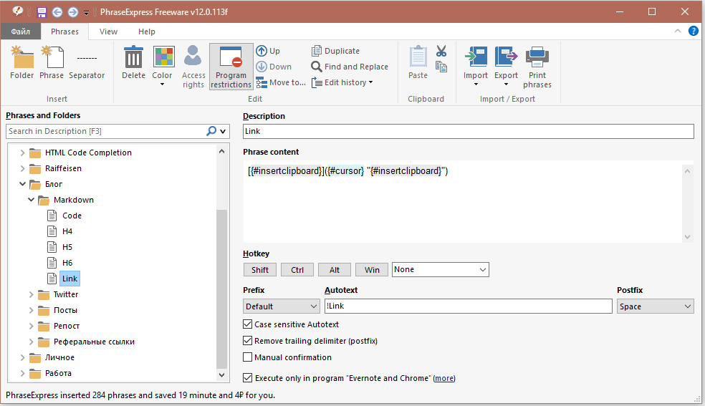Duplicate the selected phrase

(x=335, y=51)
